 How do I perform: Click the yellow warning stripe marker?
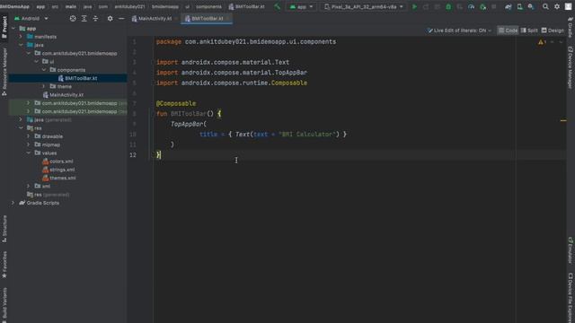[563, 120]
